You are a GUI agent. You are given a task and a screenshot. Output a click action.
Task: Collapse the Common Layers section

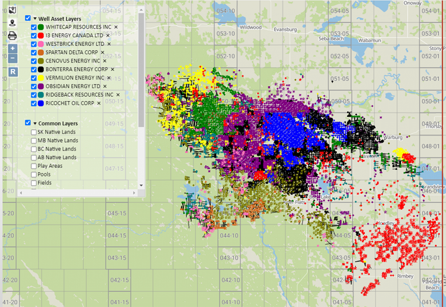35,123
